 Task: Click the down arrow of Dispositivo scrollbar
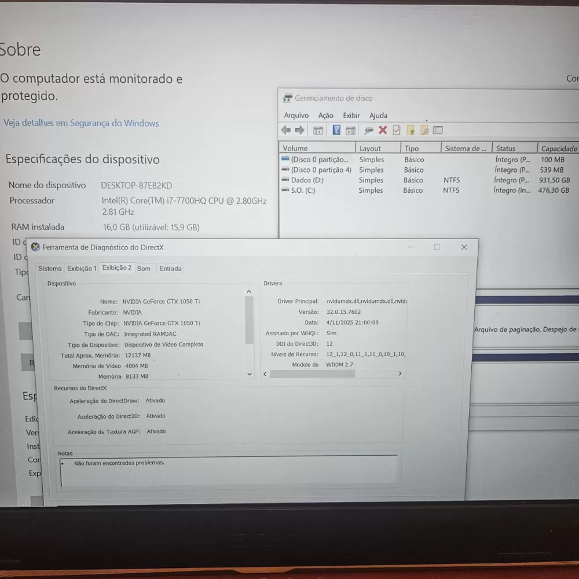(x=250, y=374)
